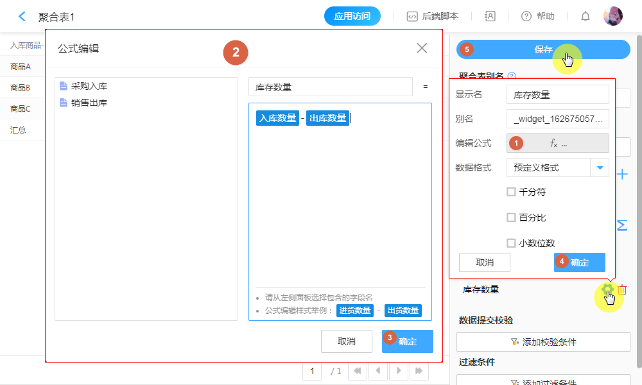The height and width of the screenshot is (385, 642).
Task: Open the user avatar menu
Action: 612,17
